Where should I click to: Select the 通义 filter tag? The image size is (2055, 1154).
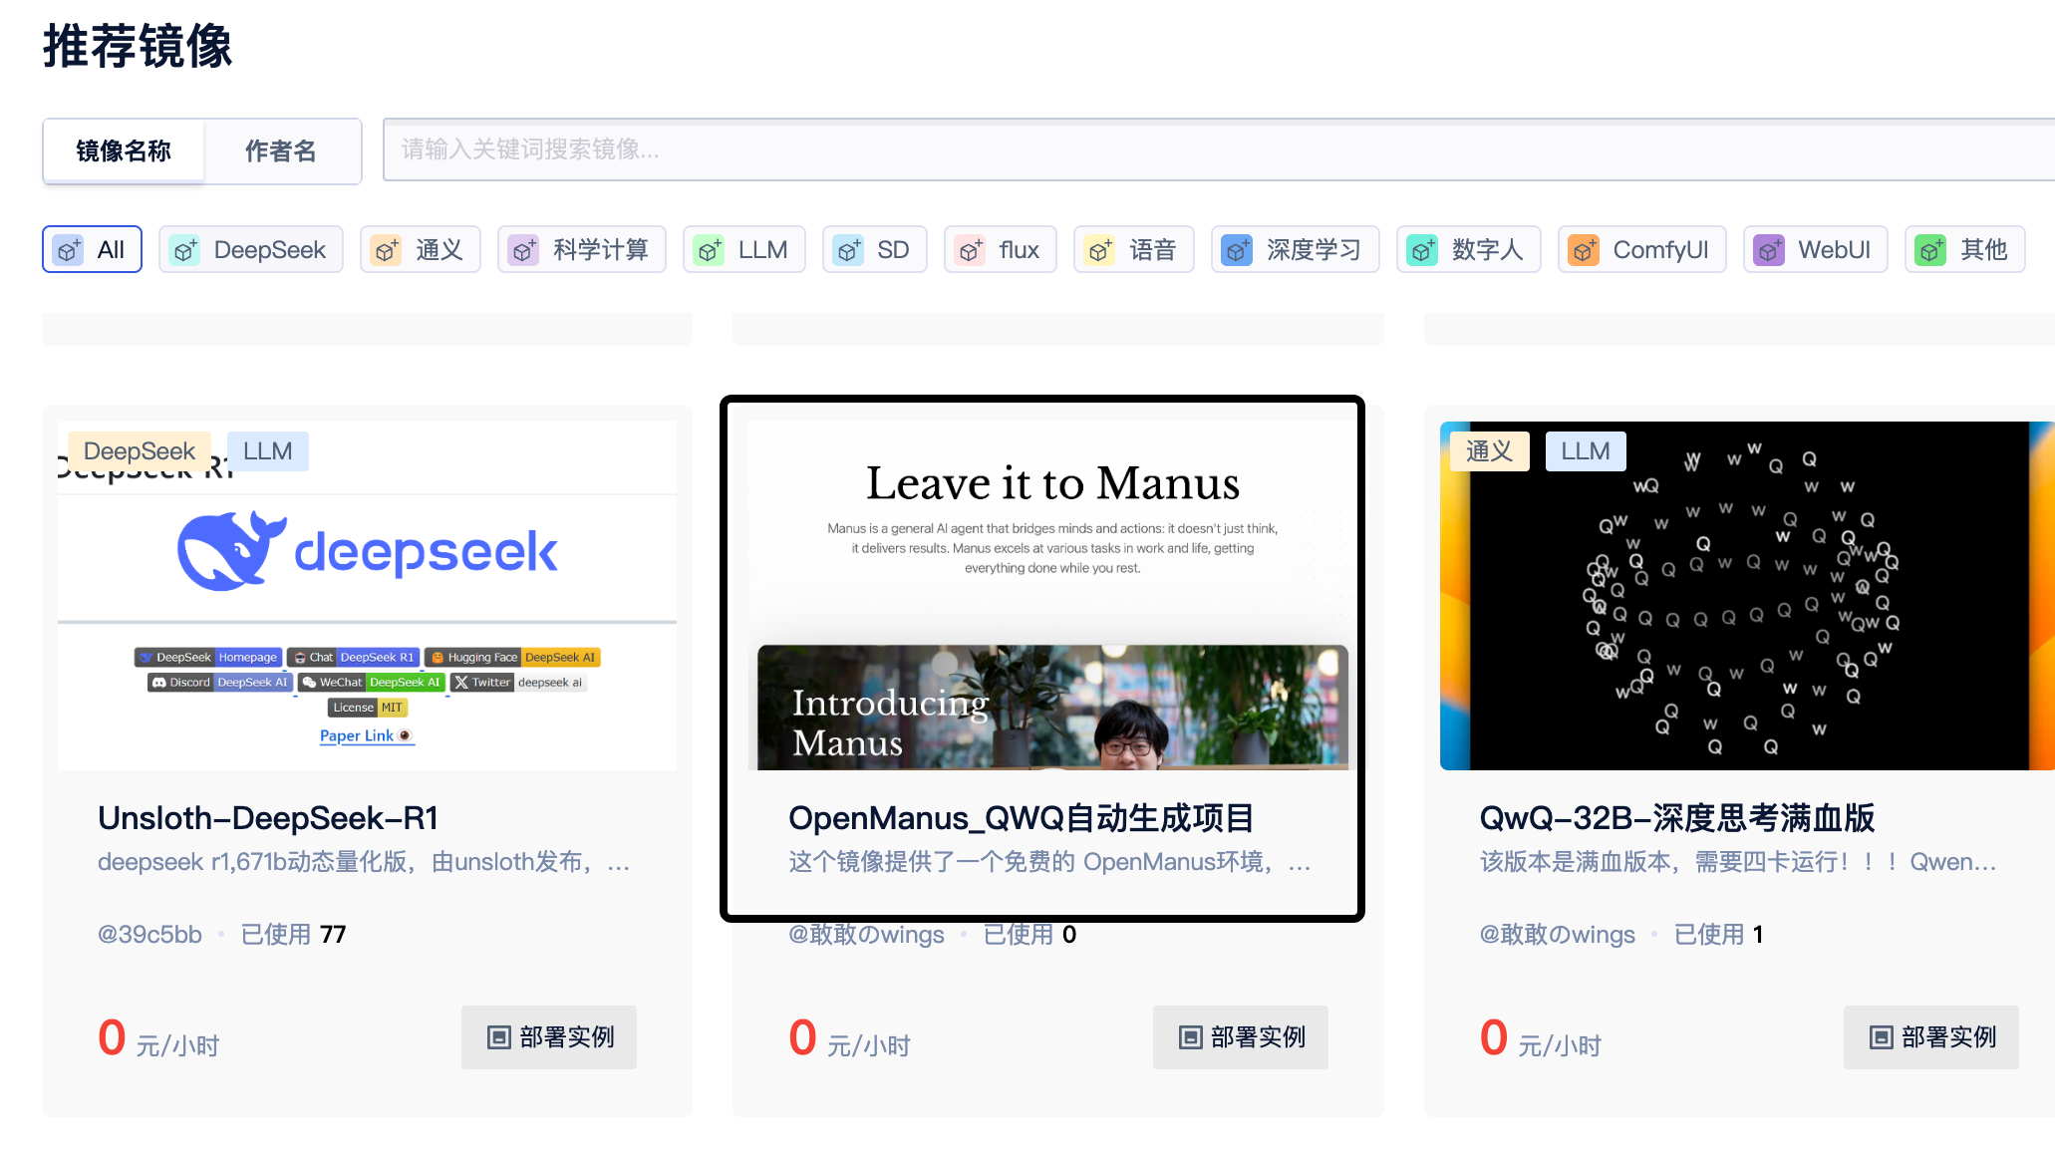point(420,250)
